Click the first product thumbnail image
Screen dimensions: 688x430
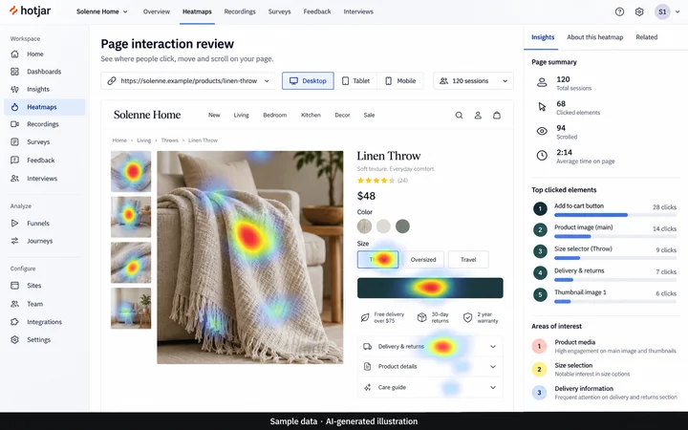[131, 172]
